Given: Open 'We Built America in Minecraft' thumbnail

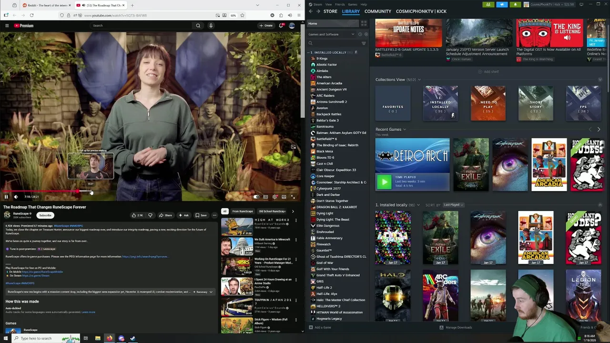Looking at the screenshot, I should pyautogui.click(x=237, y=246).
